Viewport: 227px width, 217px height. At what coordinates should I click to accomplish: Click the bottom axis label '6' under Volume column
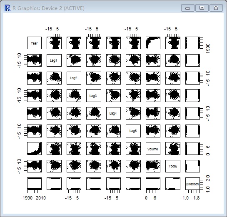click(155, 198)
